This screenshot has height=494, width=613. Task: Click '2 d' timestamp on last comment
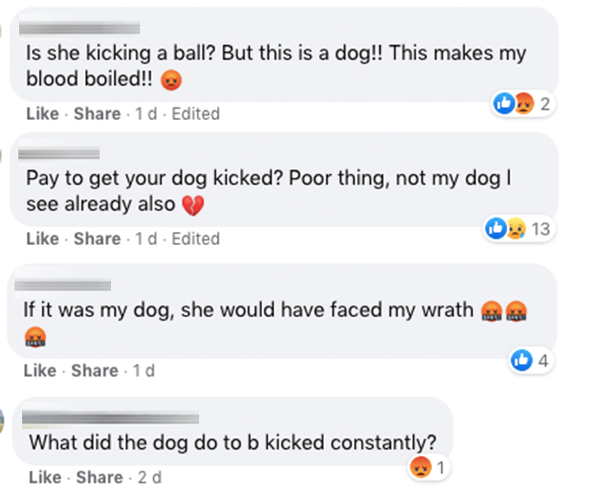(149, 477)
